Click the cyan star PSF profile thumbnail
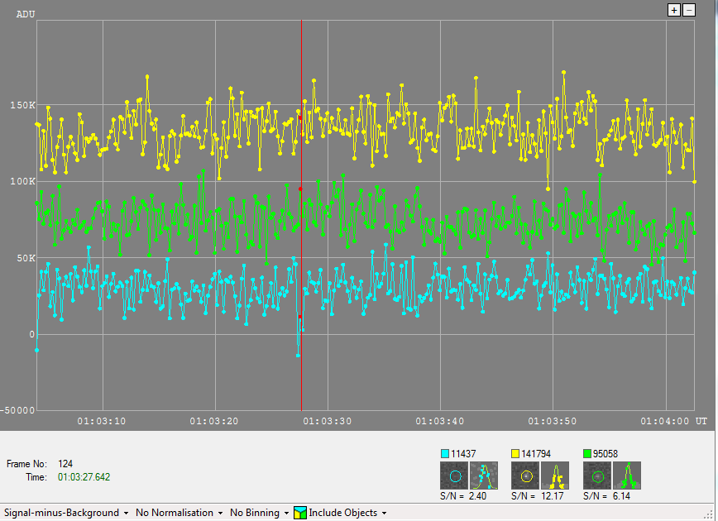 tap(484, 476)
